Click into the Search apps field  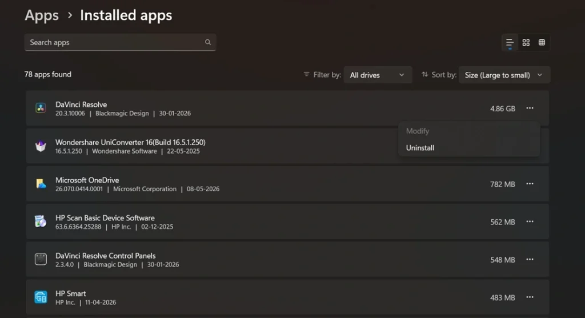[x=120, y=42]
